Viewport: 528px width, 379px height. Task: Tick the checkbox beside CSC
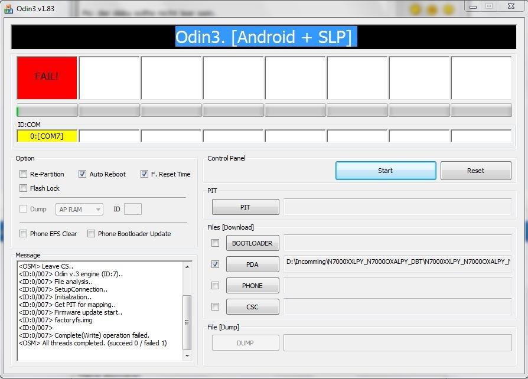pyautogui.click(x=215, y=306)
